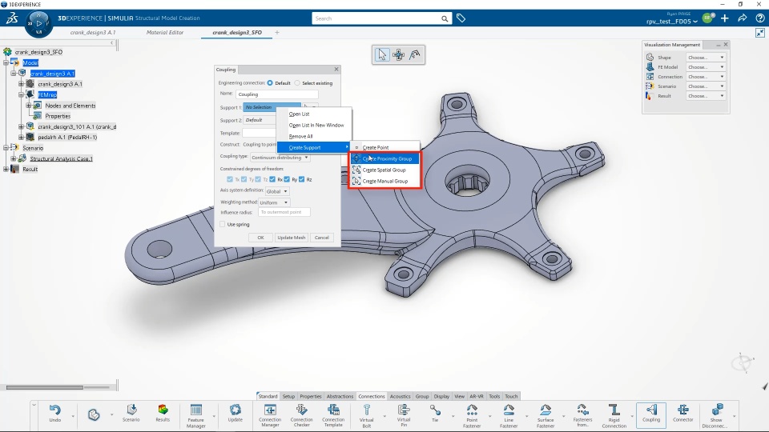Viewport: 769px width, 432px height.
Task: Select the Default engineering connection radio
Action: [270, 82]
